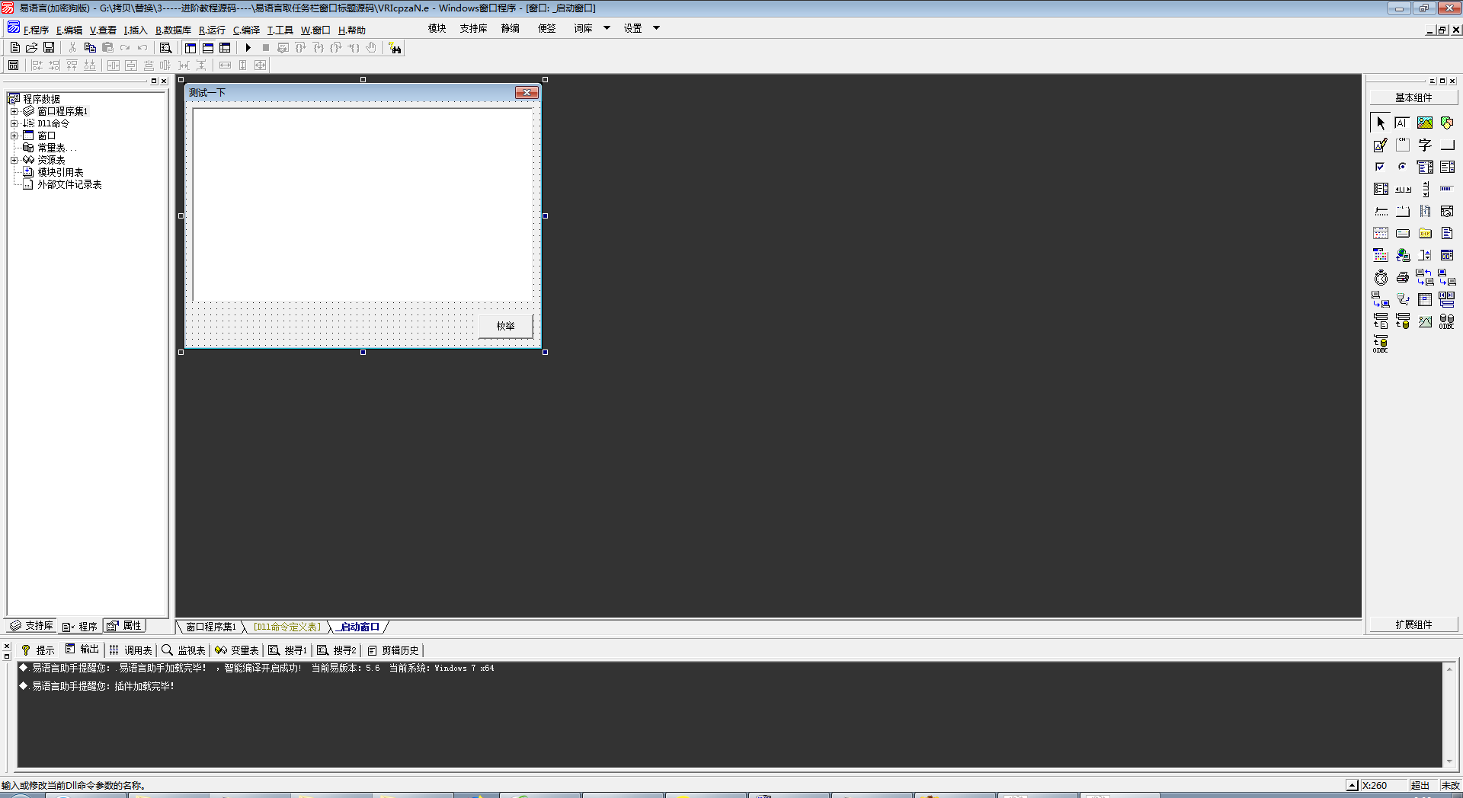Expand the 窗口 tree node
Viewport: 1463px width, 798px height.
(14, 136)
